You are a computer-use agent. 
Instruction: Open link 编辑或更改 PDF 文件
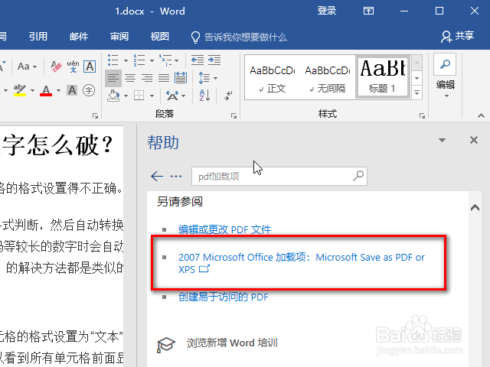(224, 230)
